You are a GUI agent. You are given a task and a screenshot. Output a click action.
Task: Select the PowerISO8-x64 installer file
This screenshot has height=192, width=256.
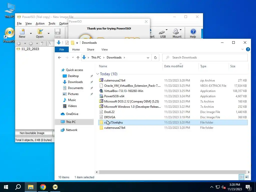coord(173,96)
